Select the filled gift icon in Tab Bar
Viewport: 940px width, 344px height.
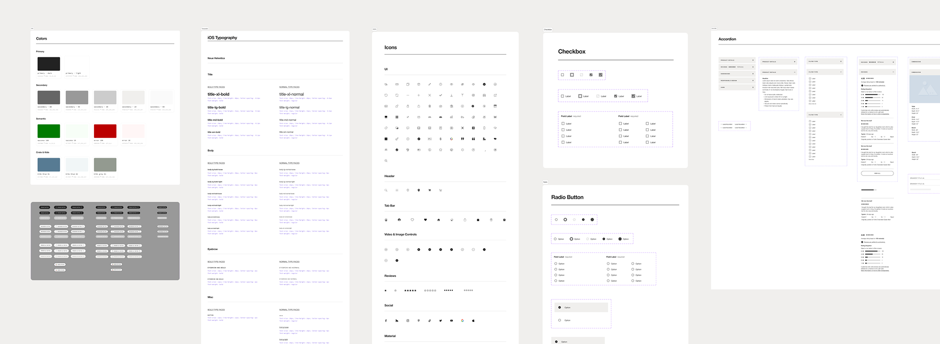[504, 220]
